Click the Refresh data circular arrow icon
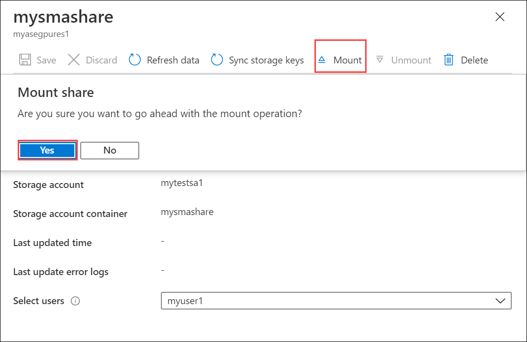This screenshot has width=527, height=342. coord(135,60)
